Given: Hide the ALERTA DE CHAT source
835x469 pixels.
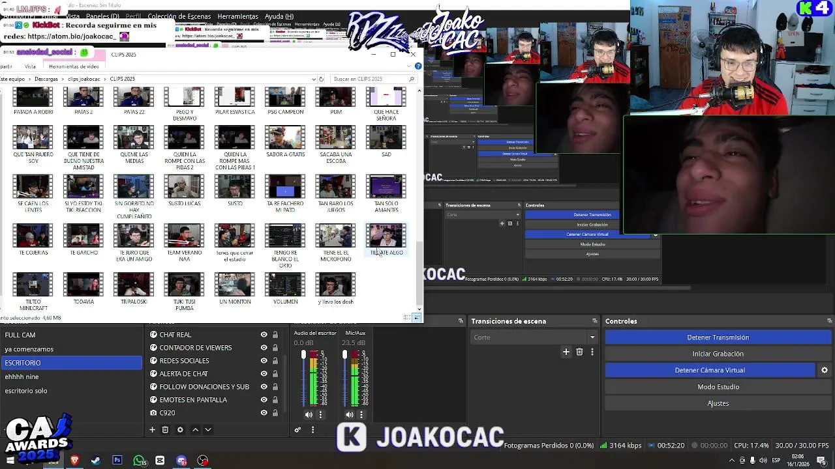Looking at the screenshot, I should [264, 374].
